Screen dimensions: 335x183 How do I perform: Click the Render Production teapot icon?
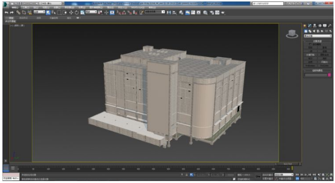coord(223,13)
